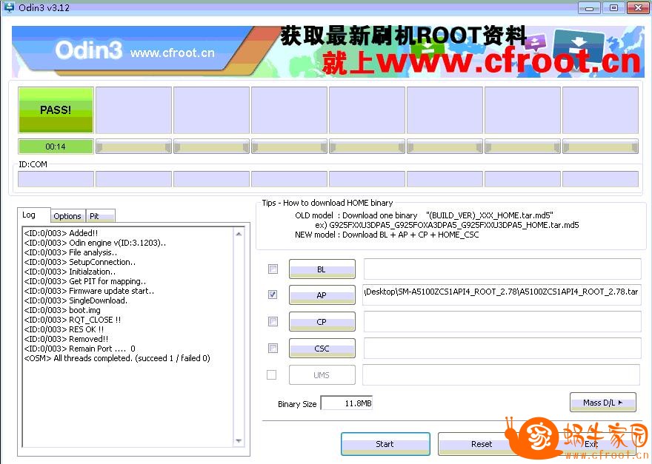Maximize the Odin3 window

613,7
